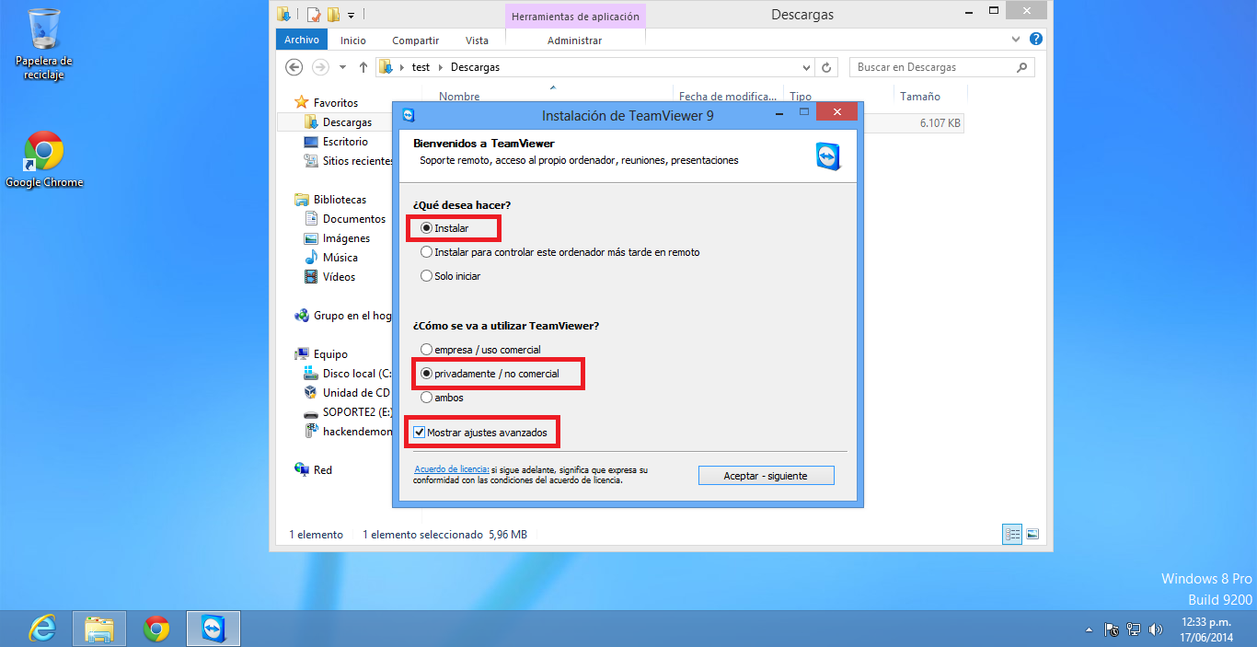Image resolution: width=1257 pixels, height=647 pixels.
Task: Open Internet Explorer from the taskbar
Action: (43, 629)
